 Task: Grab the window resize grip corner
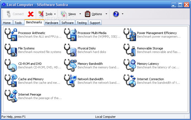188,117
